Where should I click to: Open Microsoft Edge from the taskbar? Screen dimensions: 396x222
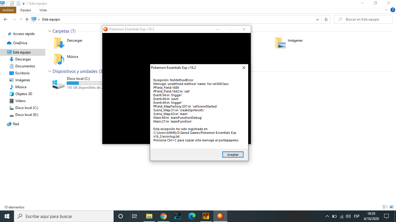[x=192, y=216]
